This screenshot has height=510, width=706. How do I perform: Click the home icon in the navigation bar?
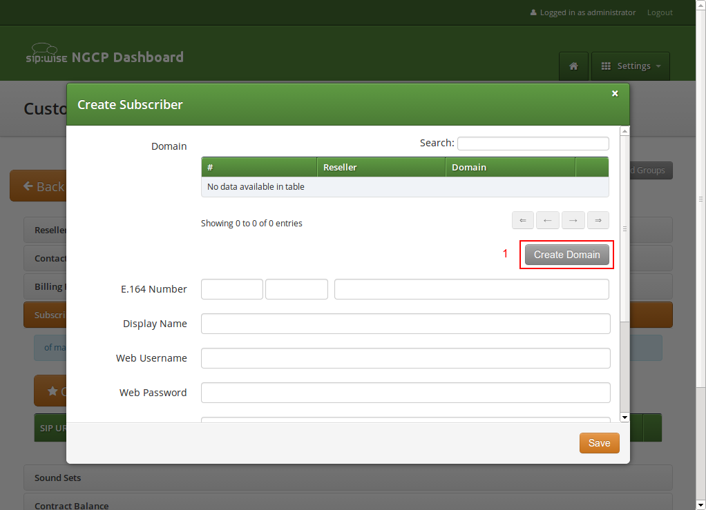(573, 66)
